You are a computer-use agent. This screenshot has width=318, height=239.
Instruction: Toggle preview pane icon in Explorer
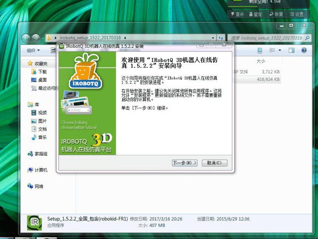[x=291, y=50]
